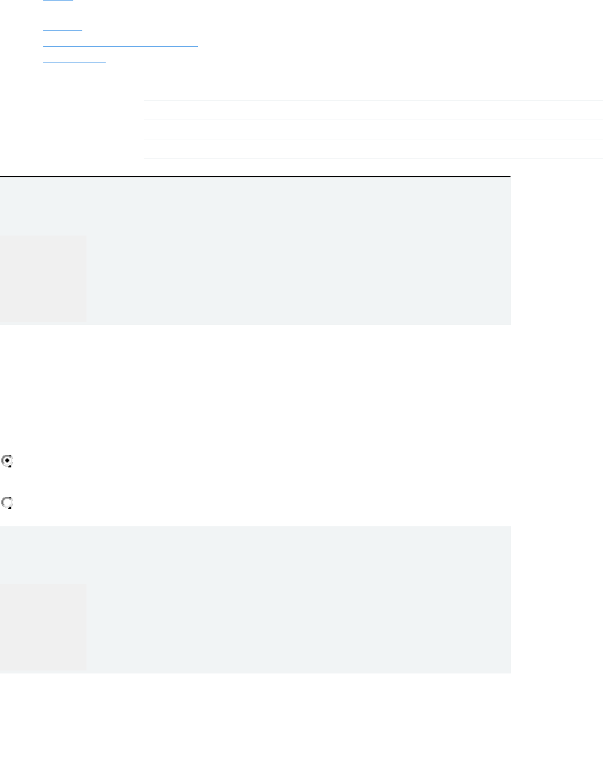Click the last blue link in the list

74,62
